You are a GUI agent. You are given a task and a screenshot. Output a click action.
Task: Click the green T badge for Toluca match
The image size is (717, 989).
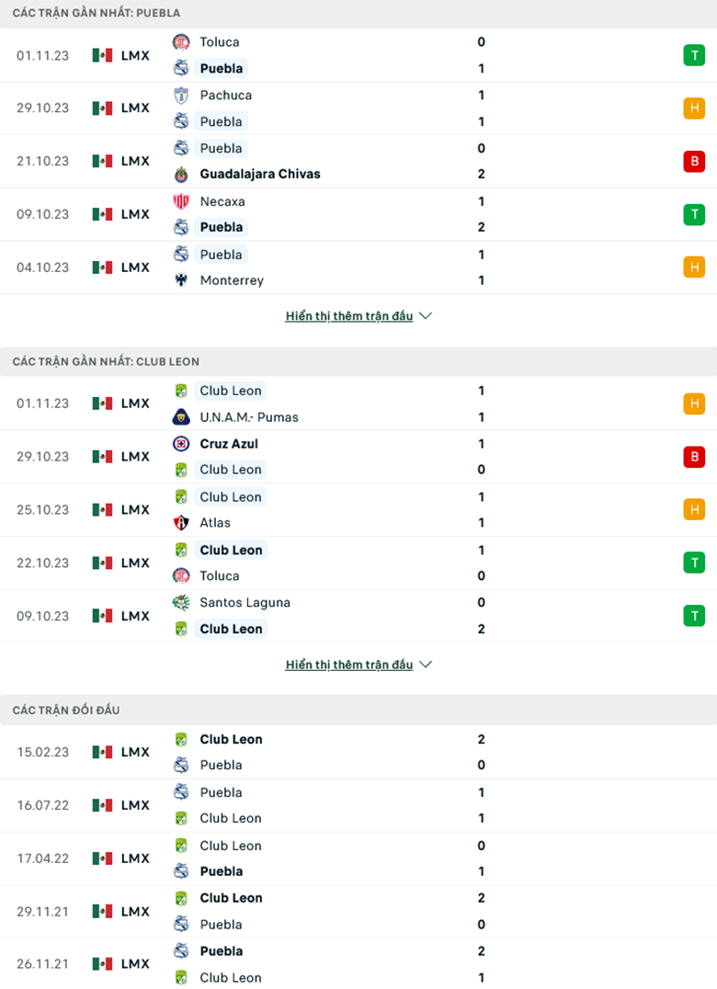[694, 55]
